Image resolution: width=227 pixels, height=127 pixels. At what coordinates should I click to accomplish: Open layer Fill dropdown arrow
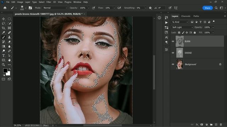click(x=213, y=32)
